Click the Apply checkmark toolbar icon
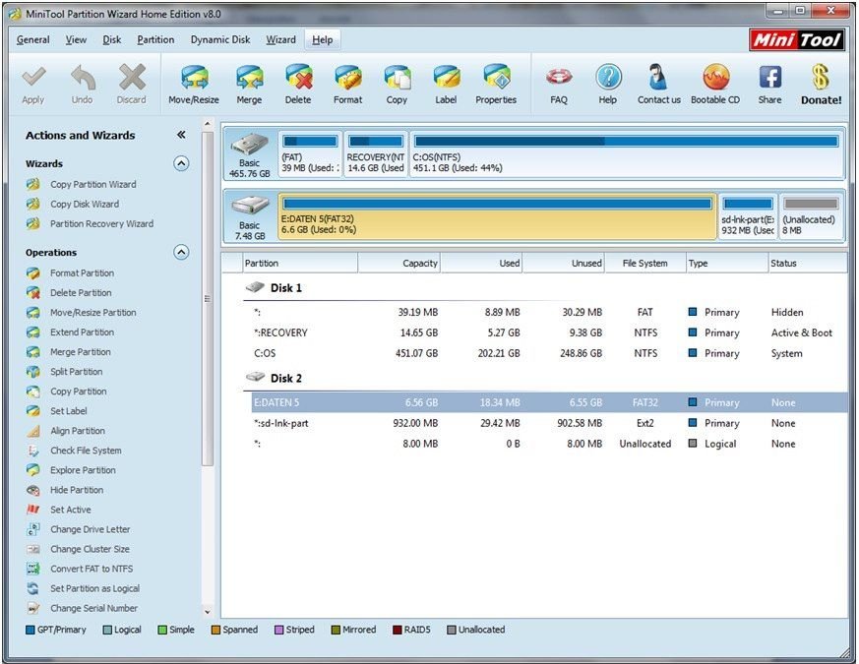The image size is (859, 664). (32, 78)
